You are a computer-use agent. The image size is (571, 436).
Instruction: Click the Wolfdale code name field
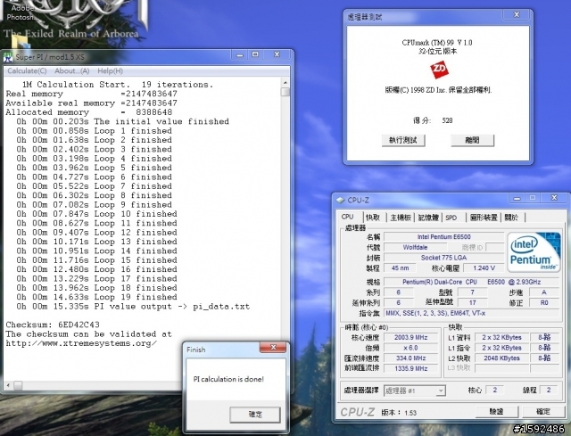click(415, 248)
